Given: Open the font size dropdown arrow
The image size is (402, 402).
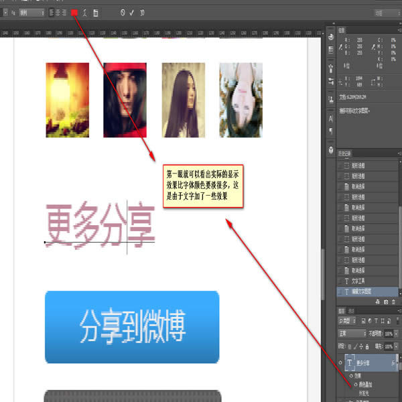Looking at the screenshot, I should click(x=5, y=13).
